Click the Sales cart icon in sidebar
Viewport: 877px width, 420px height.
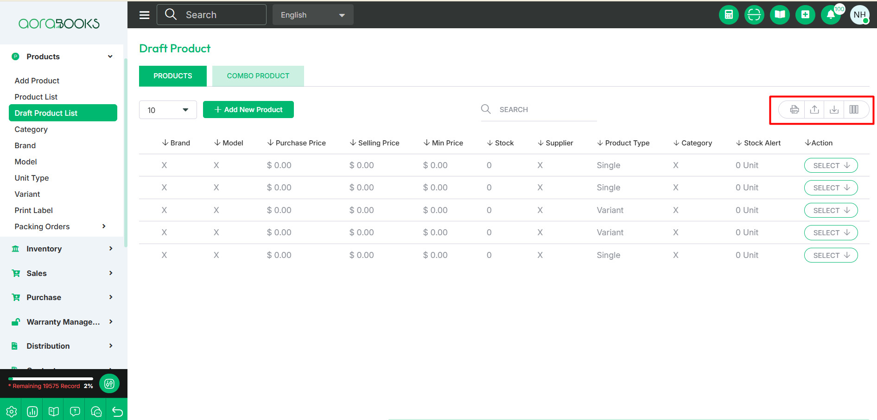[x=16, y=273]
